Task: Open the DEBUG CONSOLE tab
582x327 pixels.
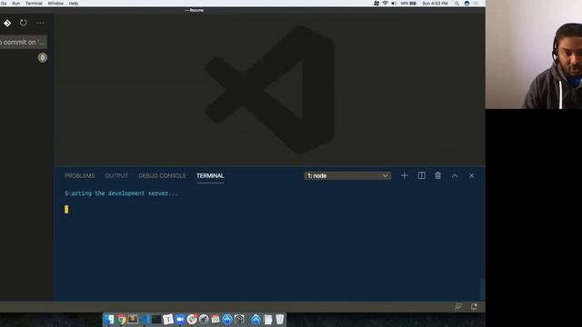Action: [162, 175]
